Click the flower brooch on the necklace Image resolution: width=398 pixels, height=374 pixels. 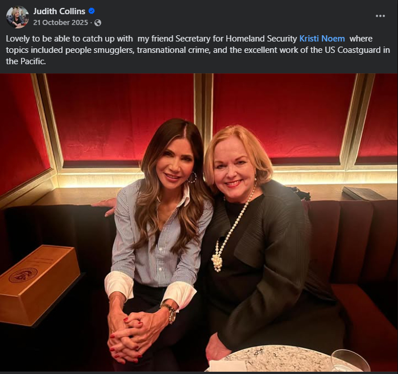point(217,261)
